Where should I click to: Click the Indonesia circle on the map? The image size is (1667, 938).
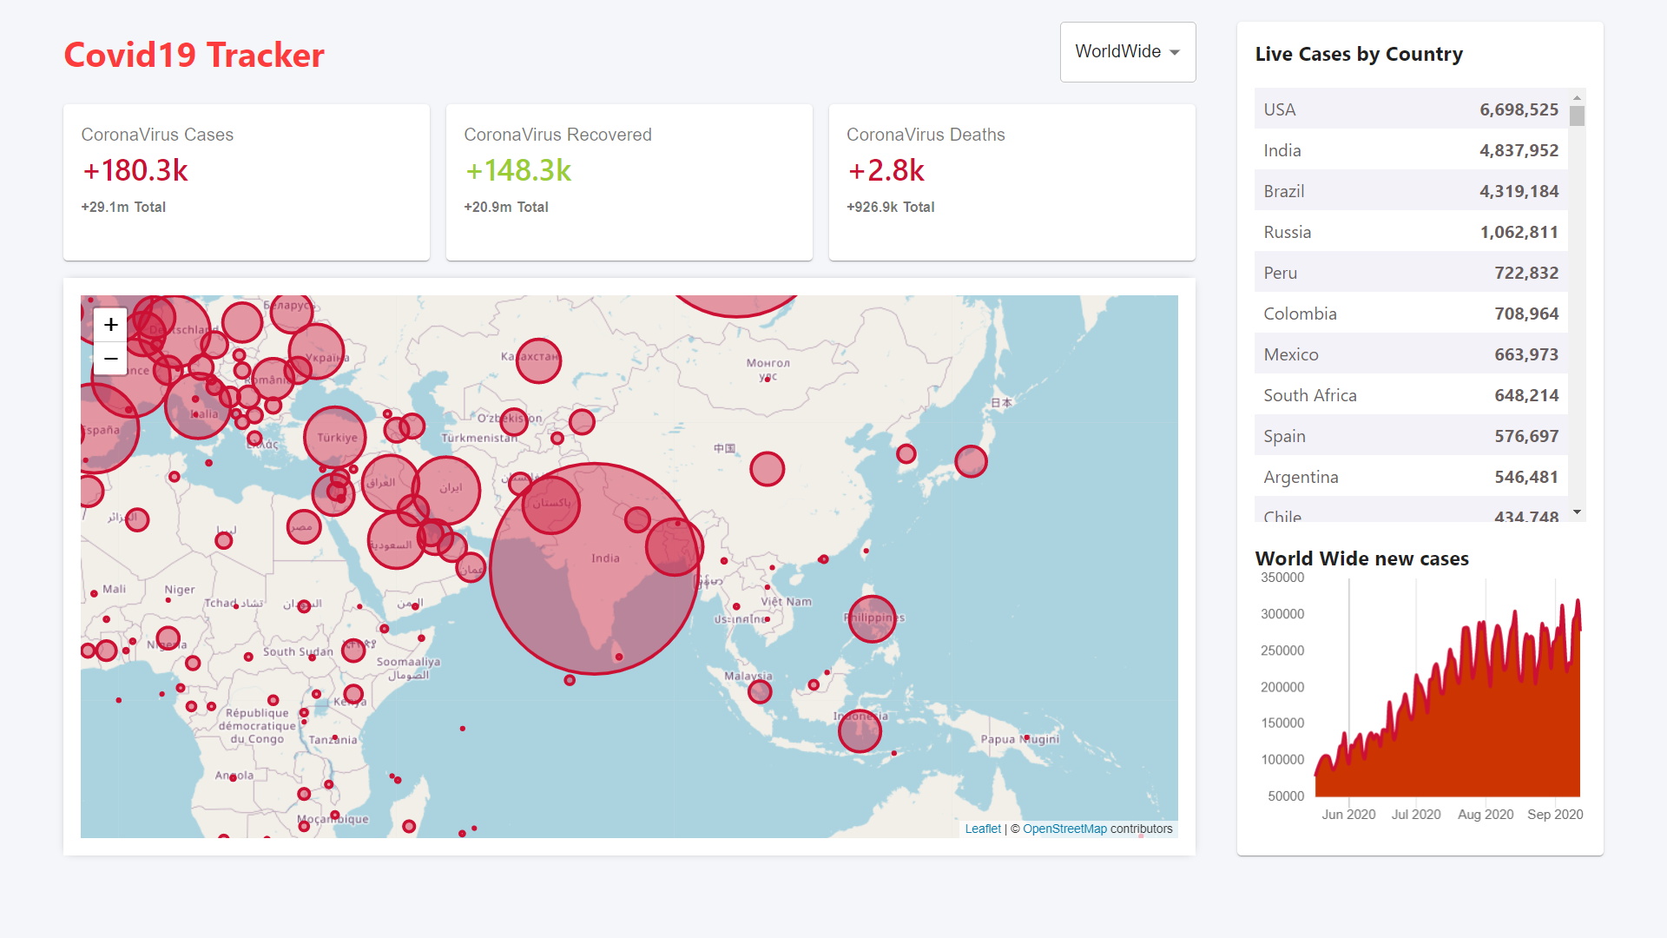coord(860,730)
